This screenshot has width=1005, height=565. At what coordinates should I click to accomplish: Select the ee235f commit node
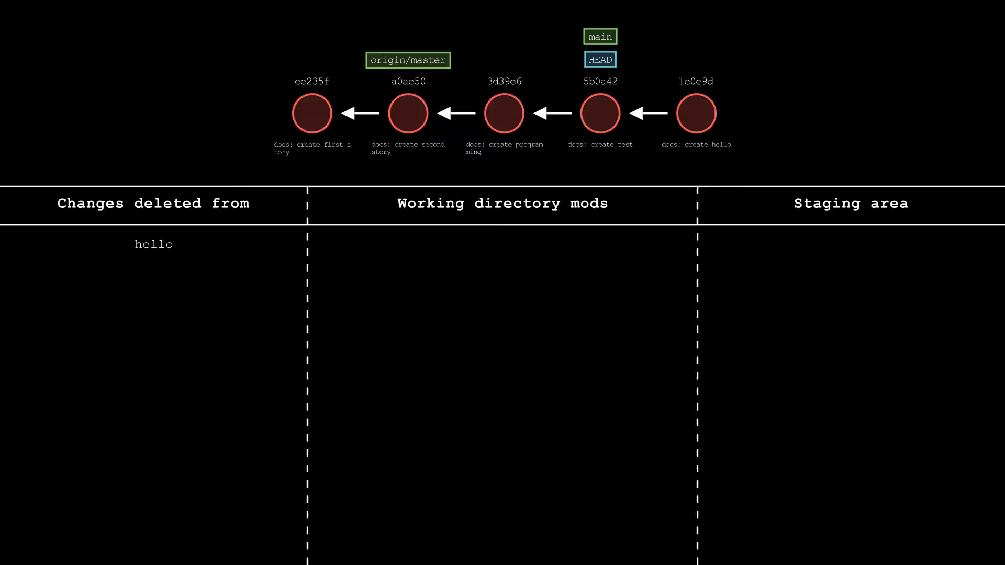coord(312,113)
